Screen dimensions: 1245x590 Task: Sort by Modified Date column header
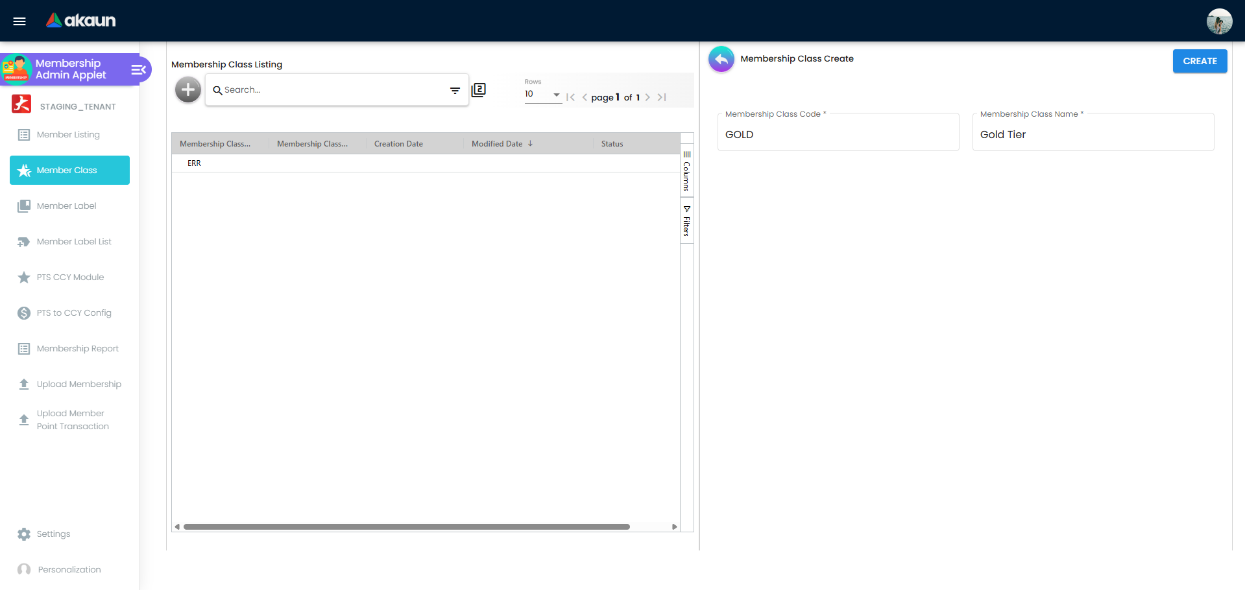click(497, 144)
